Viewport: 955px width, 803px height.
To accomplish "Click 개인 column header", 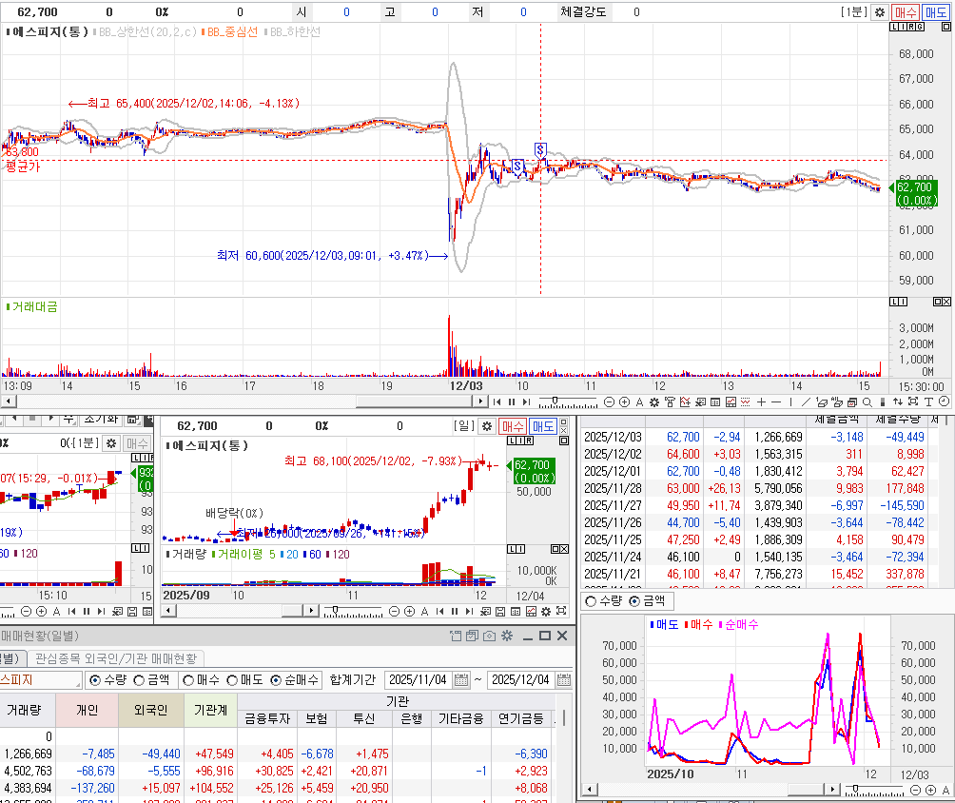I will click(87, 710).
